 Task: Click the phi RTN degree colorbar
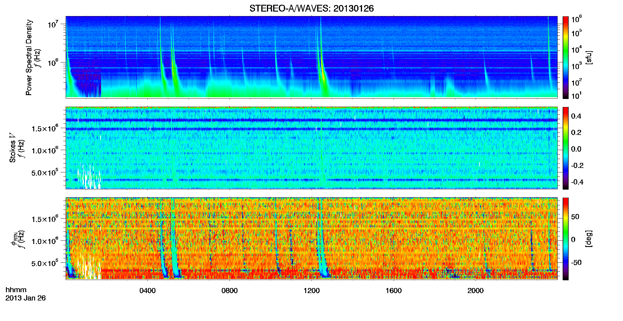pyautogui.click(x=566, y=239)
